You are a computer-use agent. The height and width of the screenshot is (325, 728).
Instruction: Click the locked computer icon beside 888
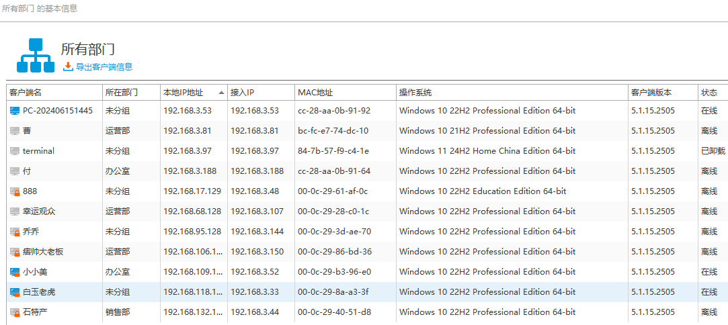[x=15, y=191]
